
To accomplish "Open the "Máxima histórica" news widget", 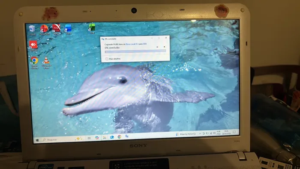I will click(x=186, y=134).
